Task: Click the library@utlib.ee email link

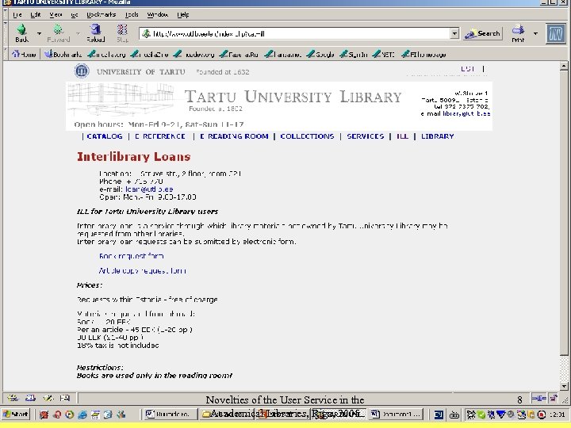Action: pos(466,113)
